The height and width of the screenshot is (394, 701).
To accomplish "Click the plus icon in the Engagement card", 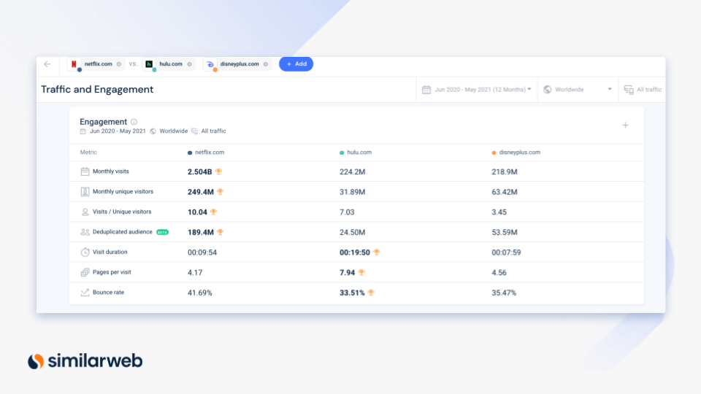I will [x=626, y=125].
